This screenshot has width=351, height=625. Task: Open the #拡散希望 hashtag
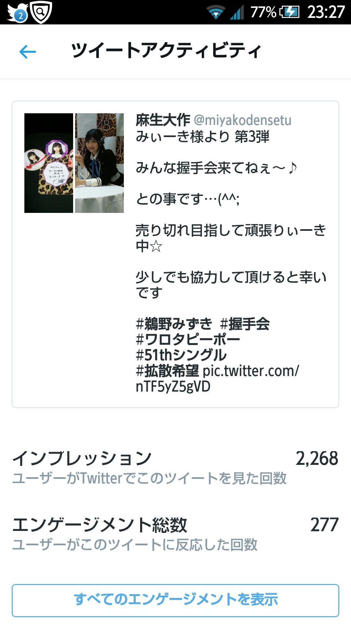click(x=167, y=371)
